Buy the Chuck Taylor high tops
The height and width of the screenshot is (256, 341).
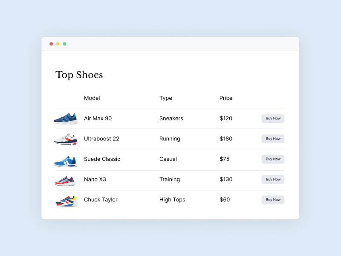coord(273,200)
